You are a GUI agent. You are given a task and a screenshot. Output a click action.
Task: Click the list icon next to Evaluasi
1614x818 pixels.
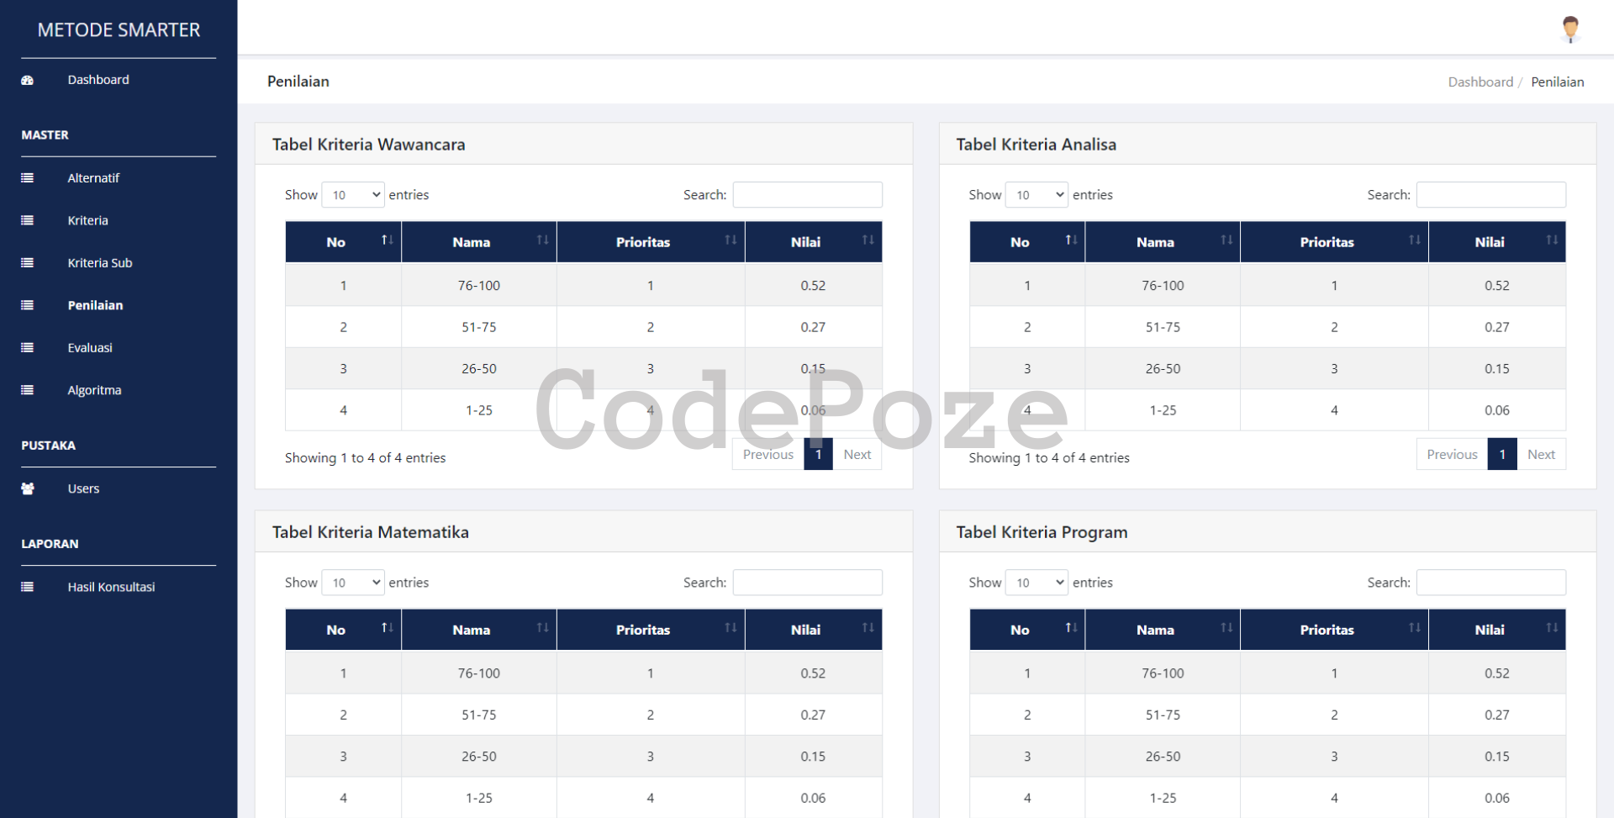click(x=28, y=348)
